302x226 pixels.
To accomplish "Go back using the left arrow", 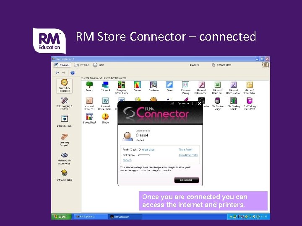I will tap(57, 73).
